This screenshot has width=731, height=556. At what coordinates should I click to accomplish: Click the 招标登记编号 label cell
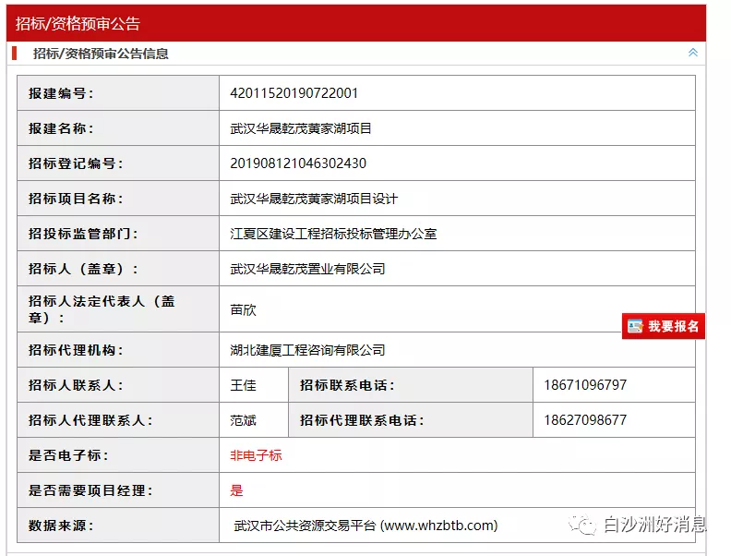[118, 163]
